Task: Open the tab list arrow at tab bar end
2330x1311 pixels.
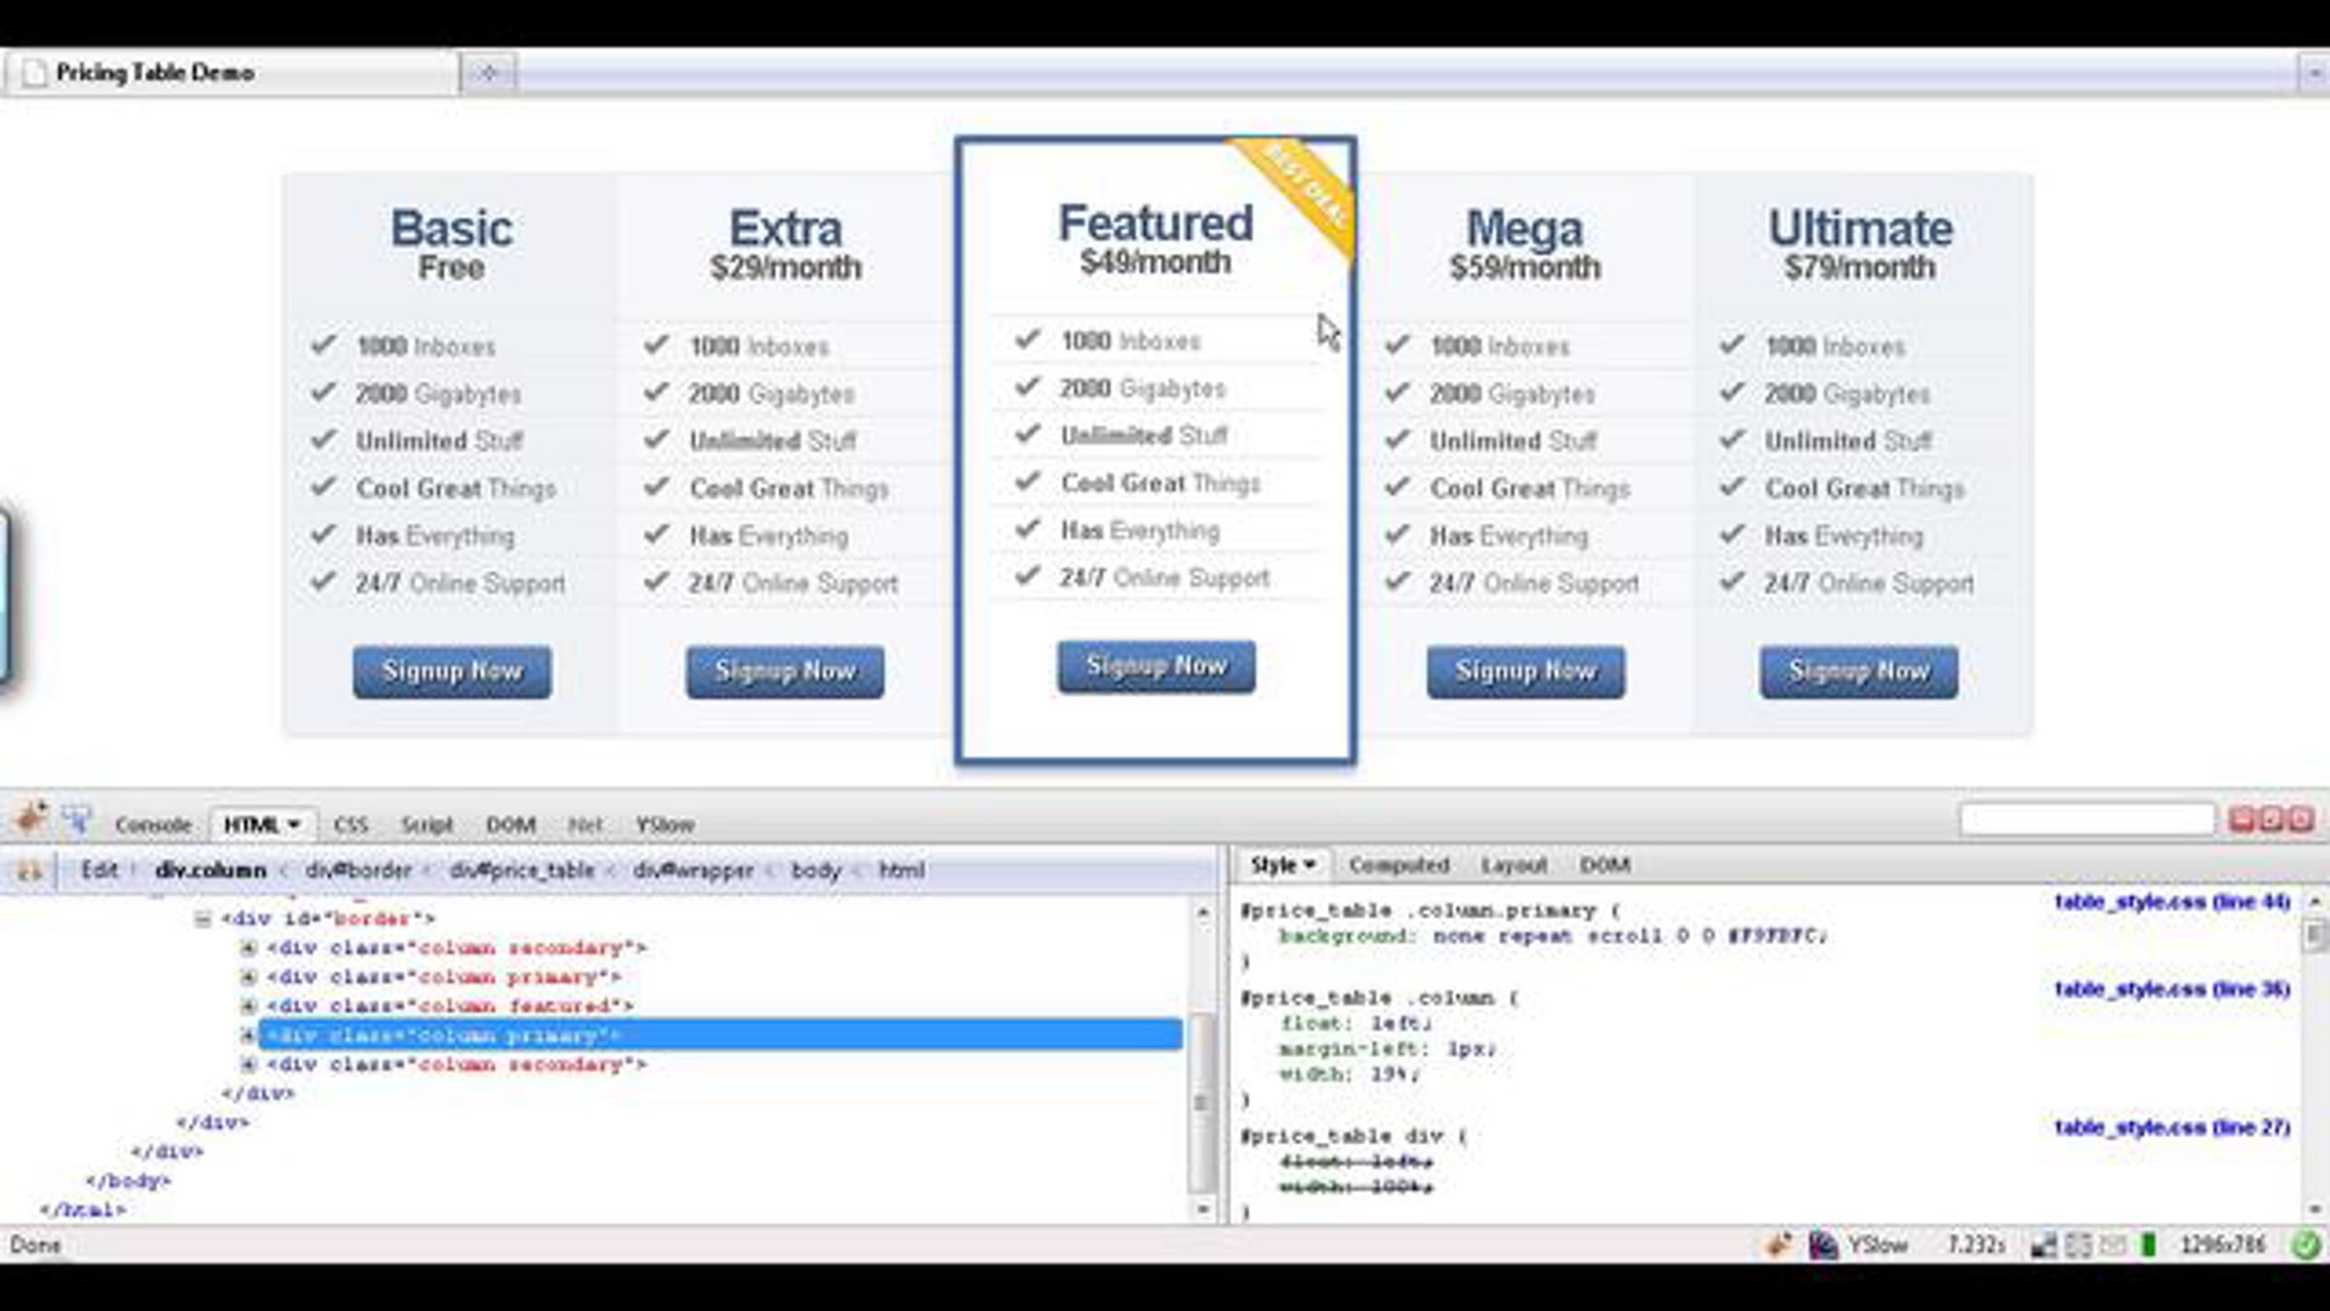Action: tap(2313, 73)
